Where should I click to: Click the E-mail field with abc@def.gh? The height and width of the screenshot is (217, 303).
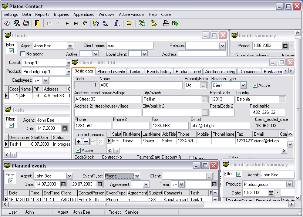click(x=220, y=126)
